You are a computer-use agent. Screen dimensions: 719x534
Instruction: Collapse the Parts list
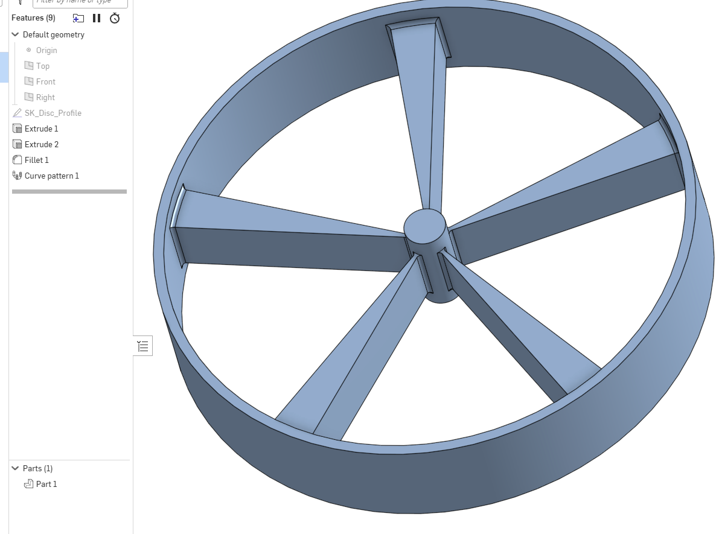(15, 468)
